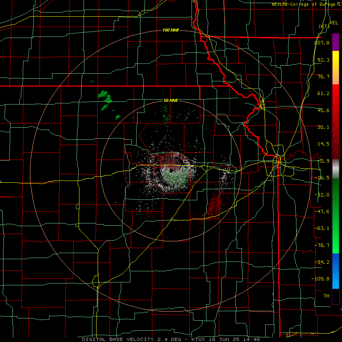Select the 61.2 scale value
This screenshot has width=342, height=342.
[323, 93]
